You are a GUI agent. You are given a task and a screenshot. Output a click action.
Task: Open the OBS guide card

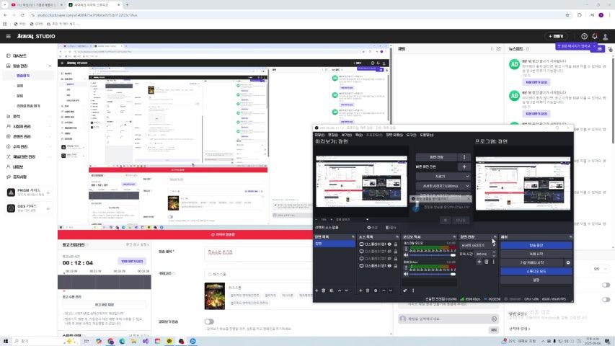click(x=29, y=208)
